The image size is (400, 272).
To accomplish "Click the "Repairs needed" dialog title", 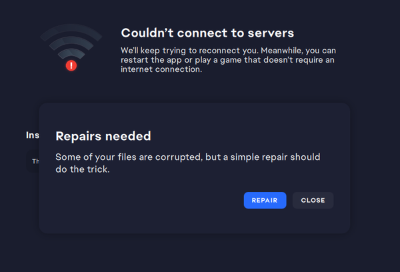I will 103,136.
